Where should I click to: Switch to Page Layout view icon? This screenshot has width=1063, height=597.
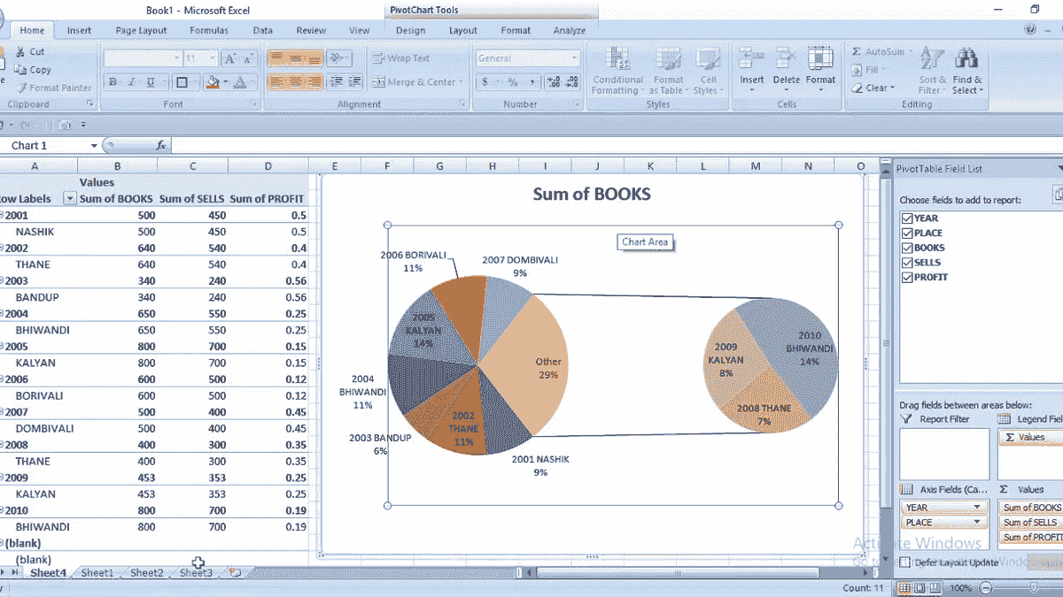click(x=918, y=587)
